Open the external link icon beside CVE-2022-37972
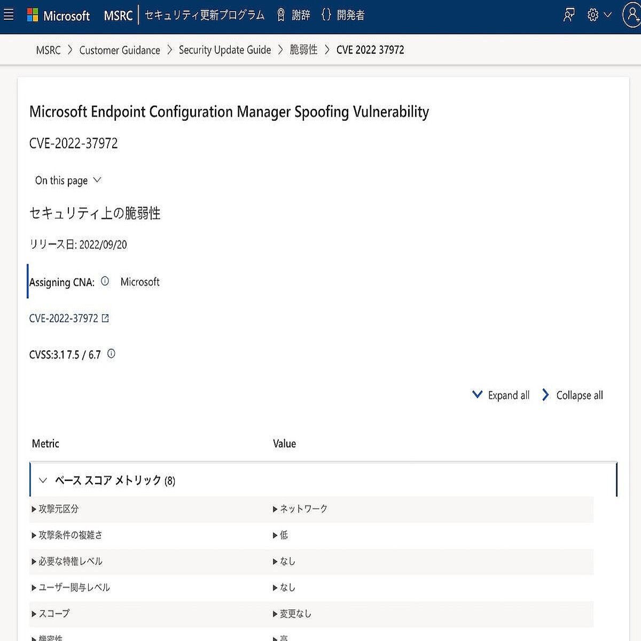The width and height of the screenshot is (641, 641). pos(106,318)
